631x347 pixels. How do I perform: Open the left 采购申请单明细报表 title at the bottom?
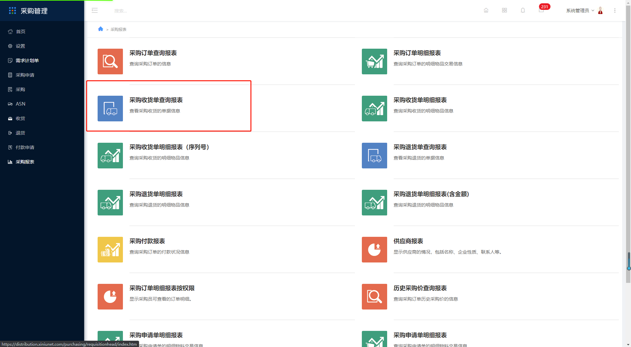point(156,335)
